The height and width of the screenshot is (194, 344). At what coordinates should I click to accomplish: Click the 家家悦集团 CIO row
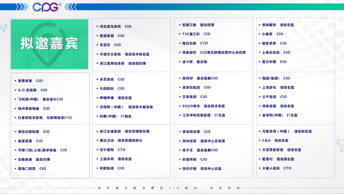[196, 87]
